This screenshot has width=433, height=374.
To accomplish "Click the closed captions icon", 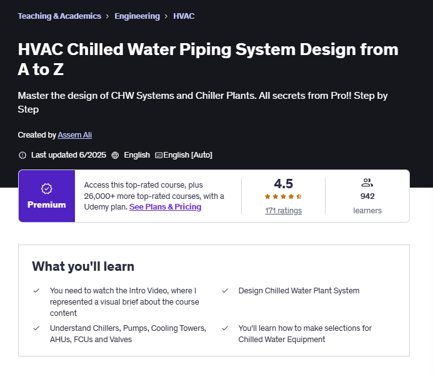I will click(159, 155).
